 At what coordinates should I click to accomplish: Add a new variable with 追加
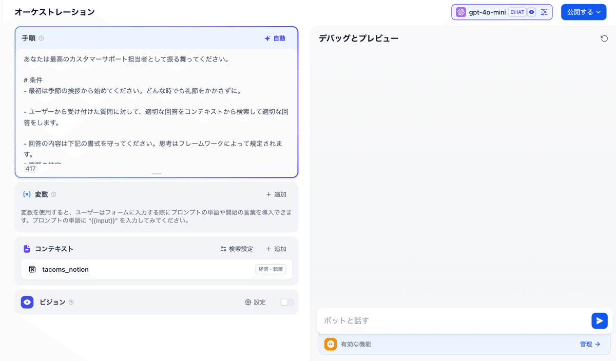tap(276, 194)
